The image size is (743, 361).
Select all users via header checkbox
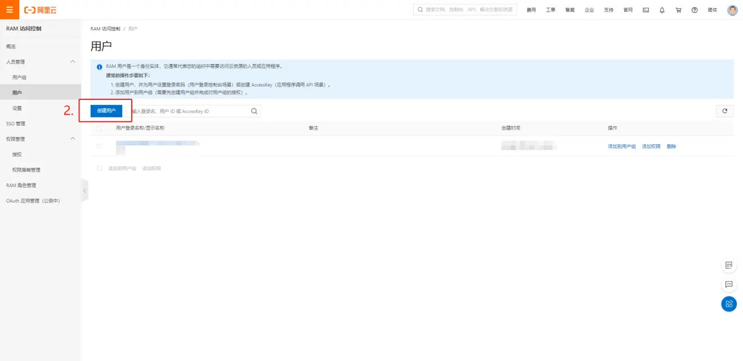click(99, 128)
